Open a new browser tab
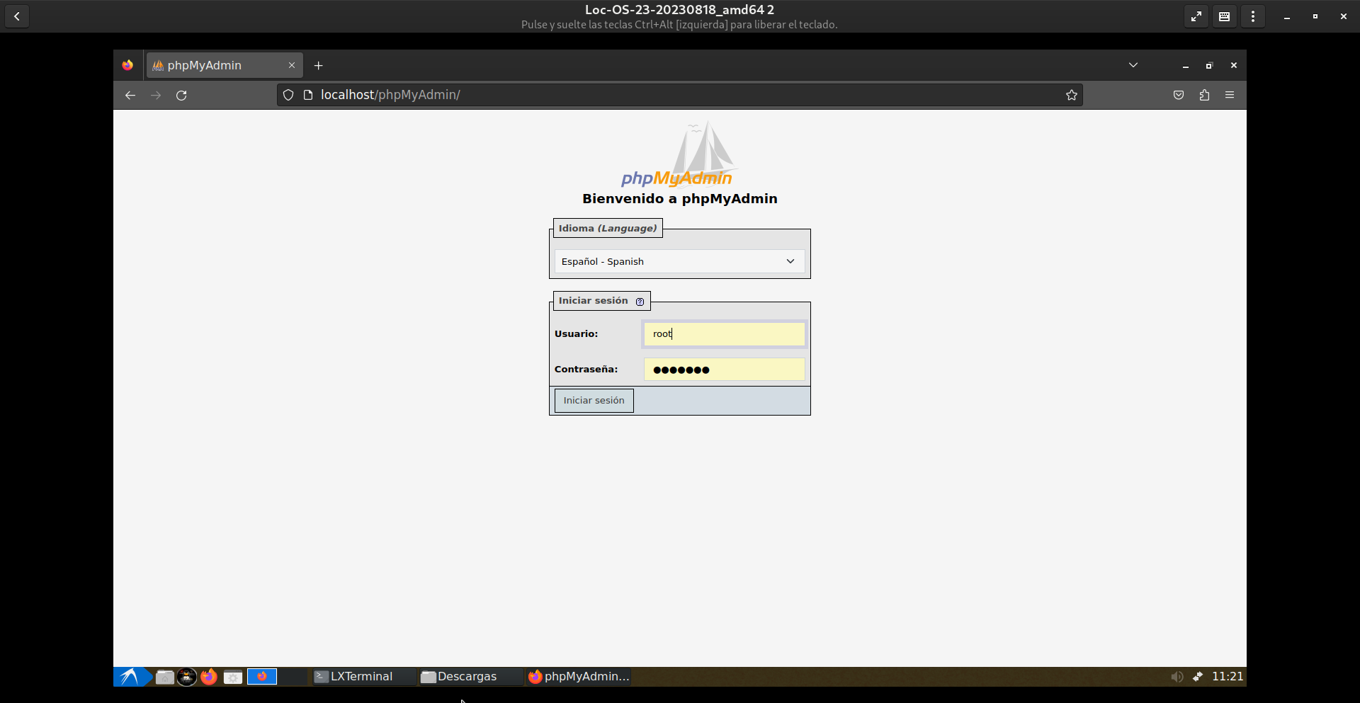The height and width of the screenshot is (703, 1360). (x=319, y=65)
